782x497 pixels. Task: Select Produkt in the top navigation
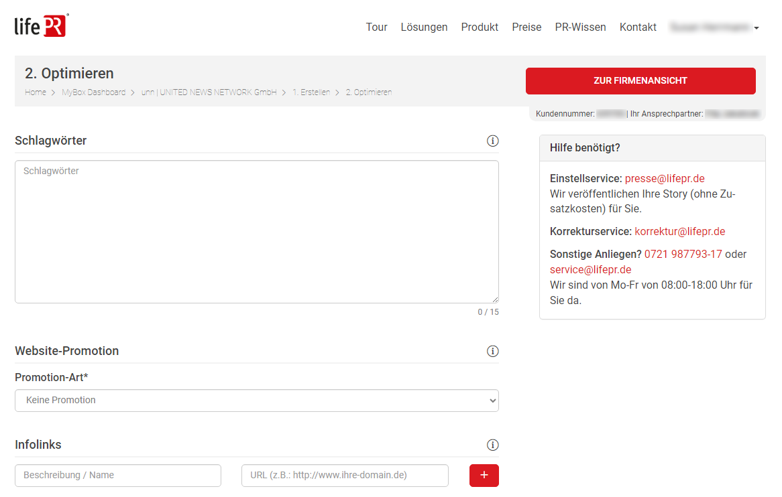click(x=480, y=27)
